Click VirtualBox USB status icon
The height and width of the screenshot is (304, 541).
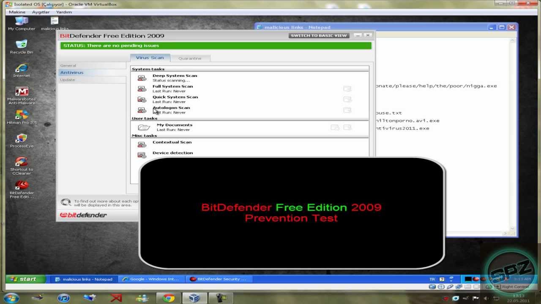pos(450,287)
